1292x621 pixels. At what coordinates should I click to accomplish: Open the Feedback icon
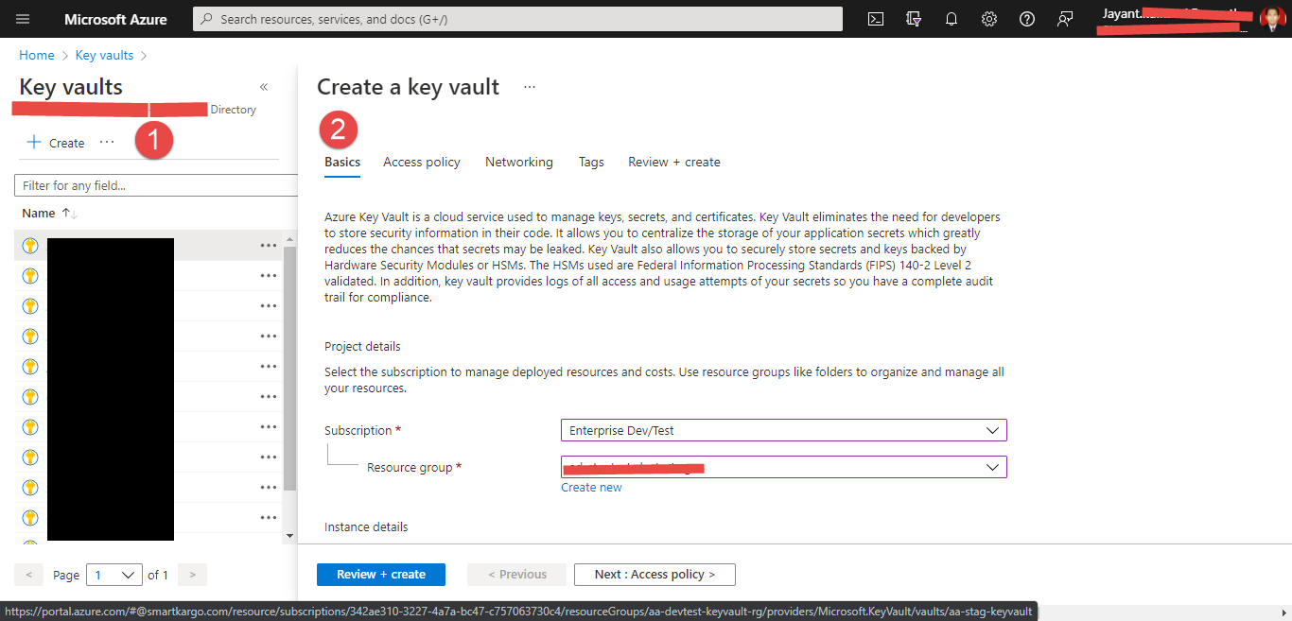coord(1065,19)
